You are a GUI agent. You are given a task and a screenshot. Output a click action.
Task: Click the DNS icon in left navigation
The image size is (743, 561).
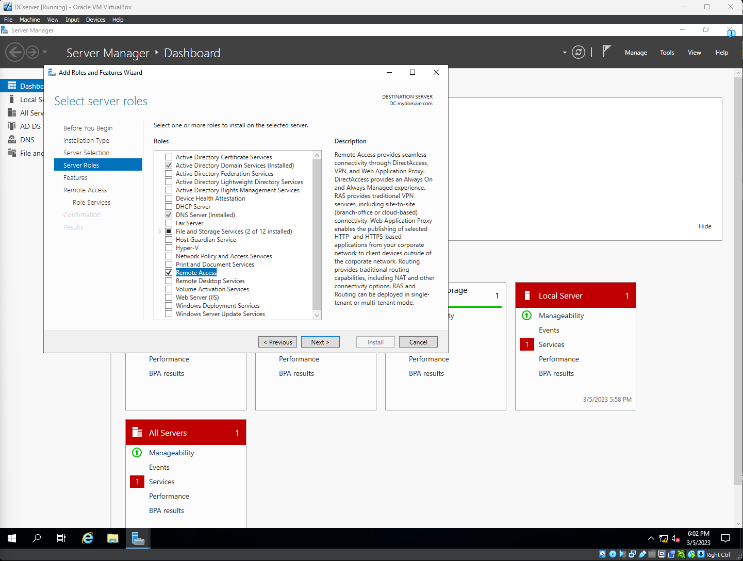[x=12, y=139]
